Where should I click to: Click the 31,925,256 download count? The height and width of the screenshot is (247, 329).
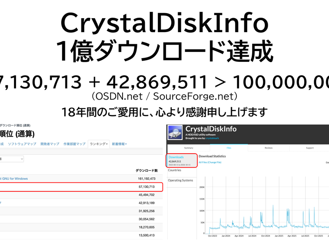(146, 211)
